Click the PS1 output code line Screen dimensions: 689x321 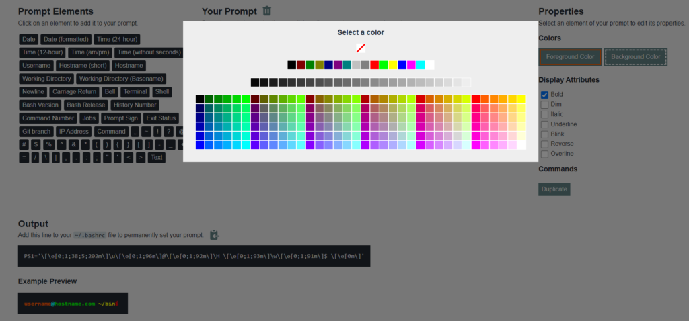[194, 256]
